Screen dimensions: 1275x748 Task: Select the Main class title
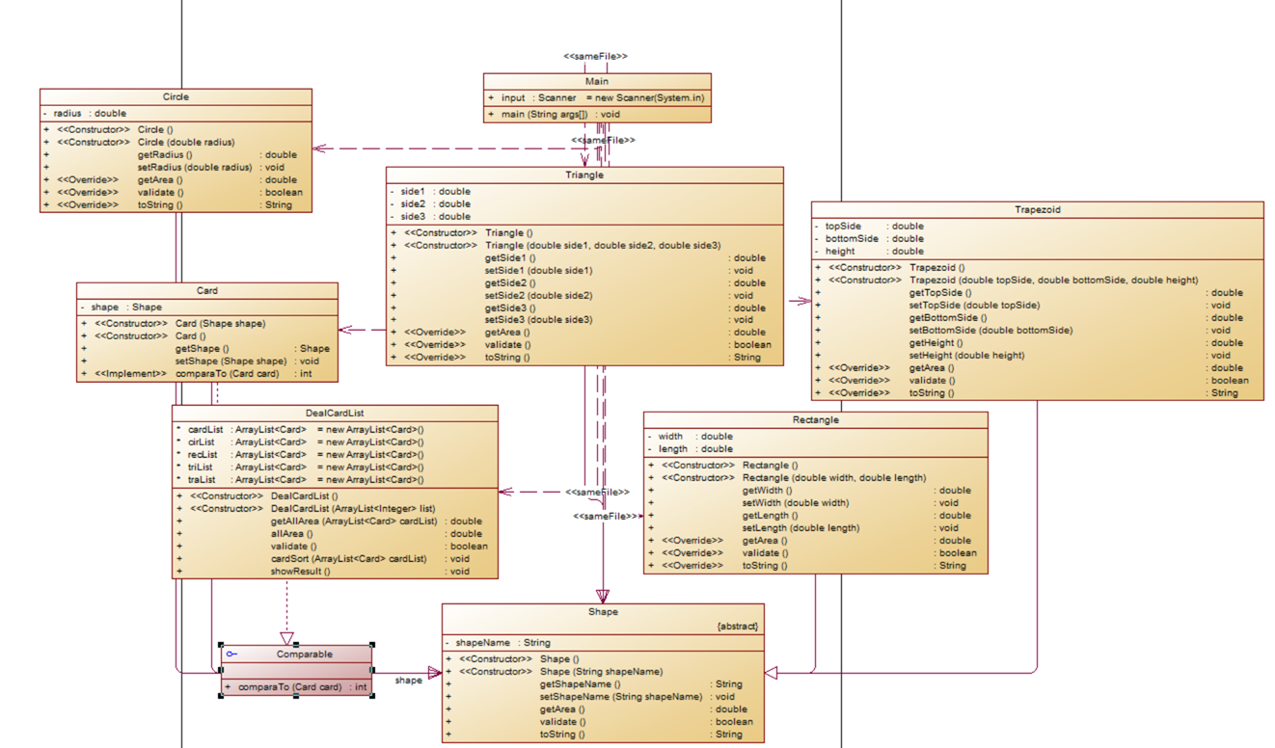[597, 82]
